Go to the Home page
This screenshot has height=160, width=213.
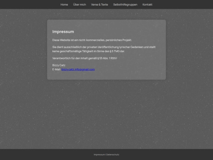pyautogui.click(x=64, y=5)
